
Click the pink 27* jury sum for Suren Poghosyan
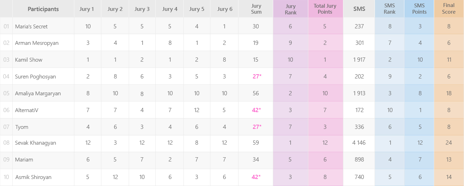pyautogui.click(x=256, y=76)
